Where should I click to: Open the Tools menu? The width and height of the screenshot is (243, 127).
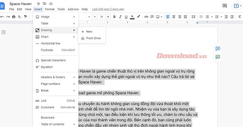tap(61, 9)
